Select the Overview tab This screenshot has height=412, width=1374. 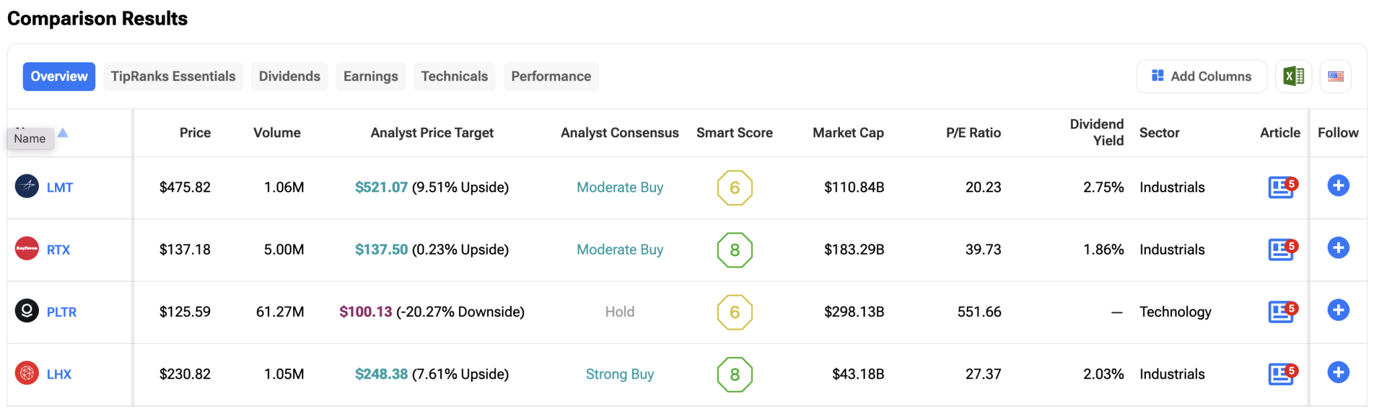(x=59, y=76)
